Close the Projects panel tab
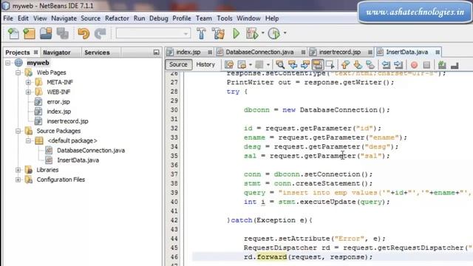Image resolution: width=473 pixels, height=266 pixels. [x=35, y=52]
